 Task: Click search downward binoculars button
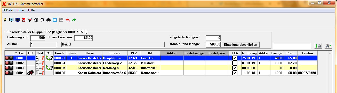click(318, 46)
